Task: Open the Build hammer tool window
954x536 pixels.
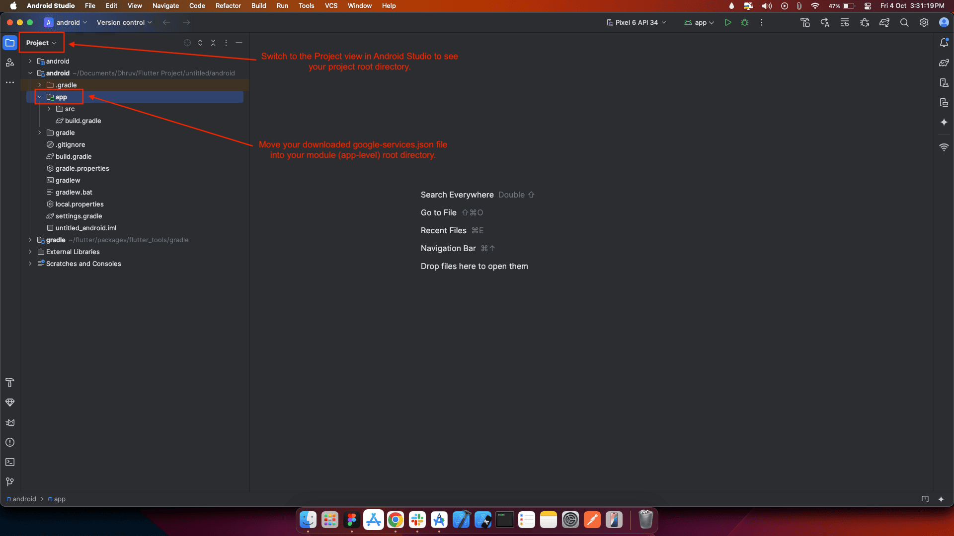Action: pos(10,383)
